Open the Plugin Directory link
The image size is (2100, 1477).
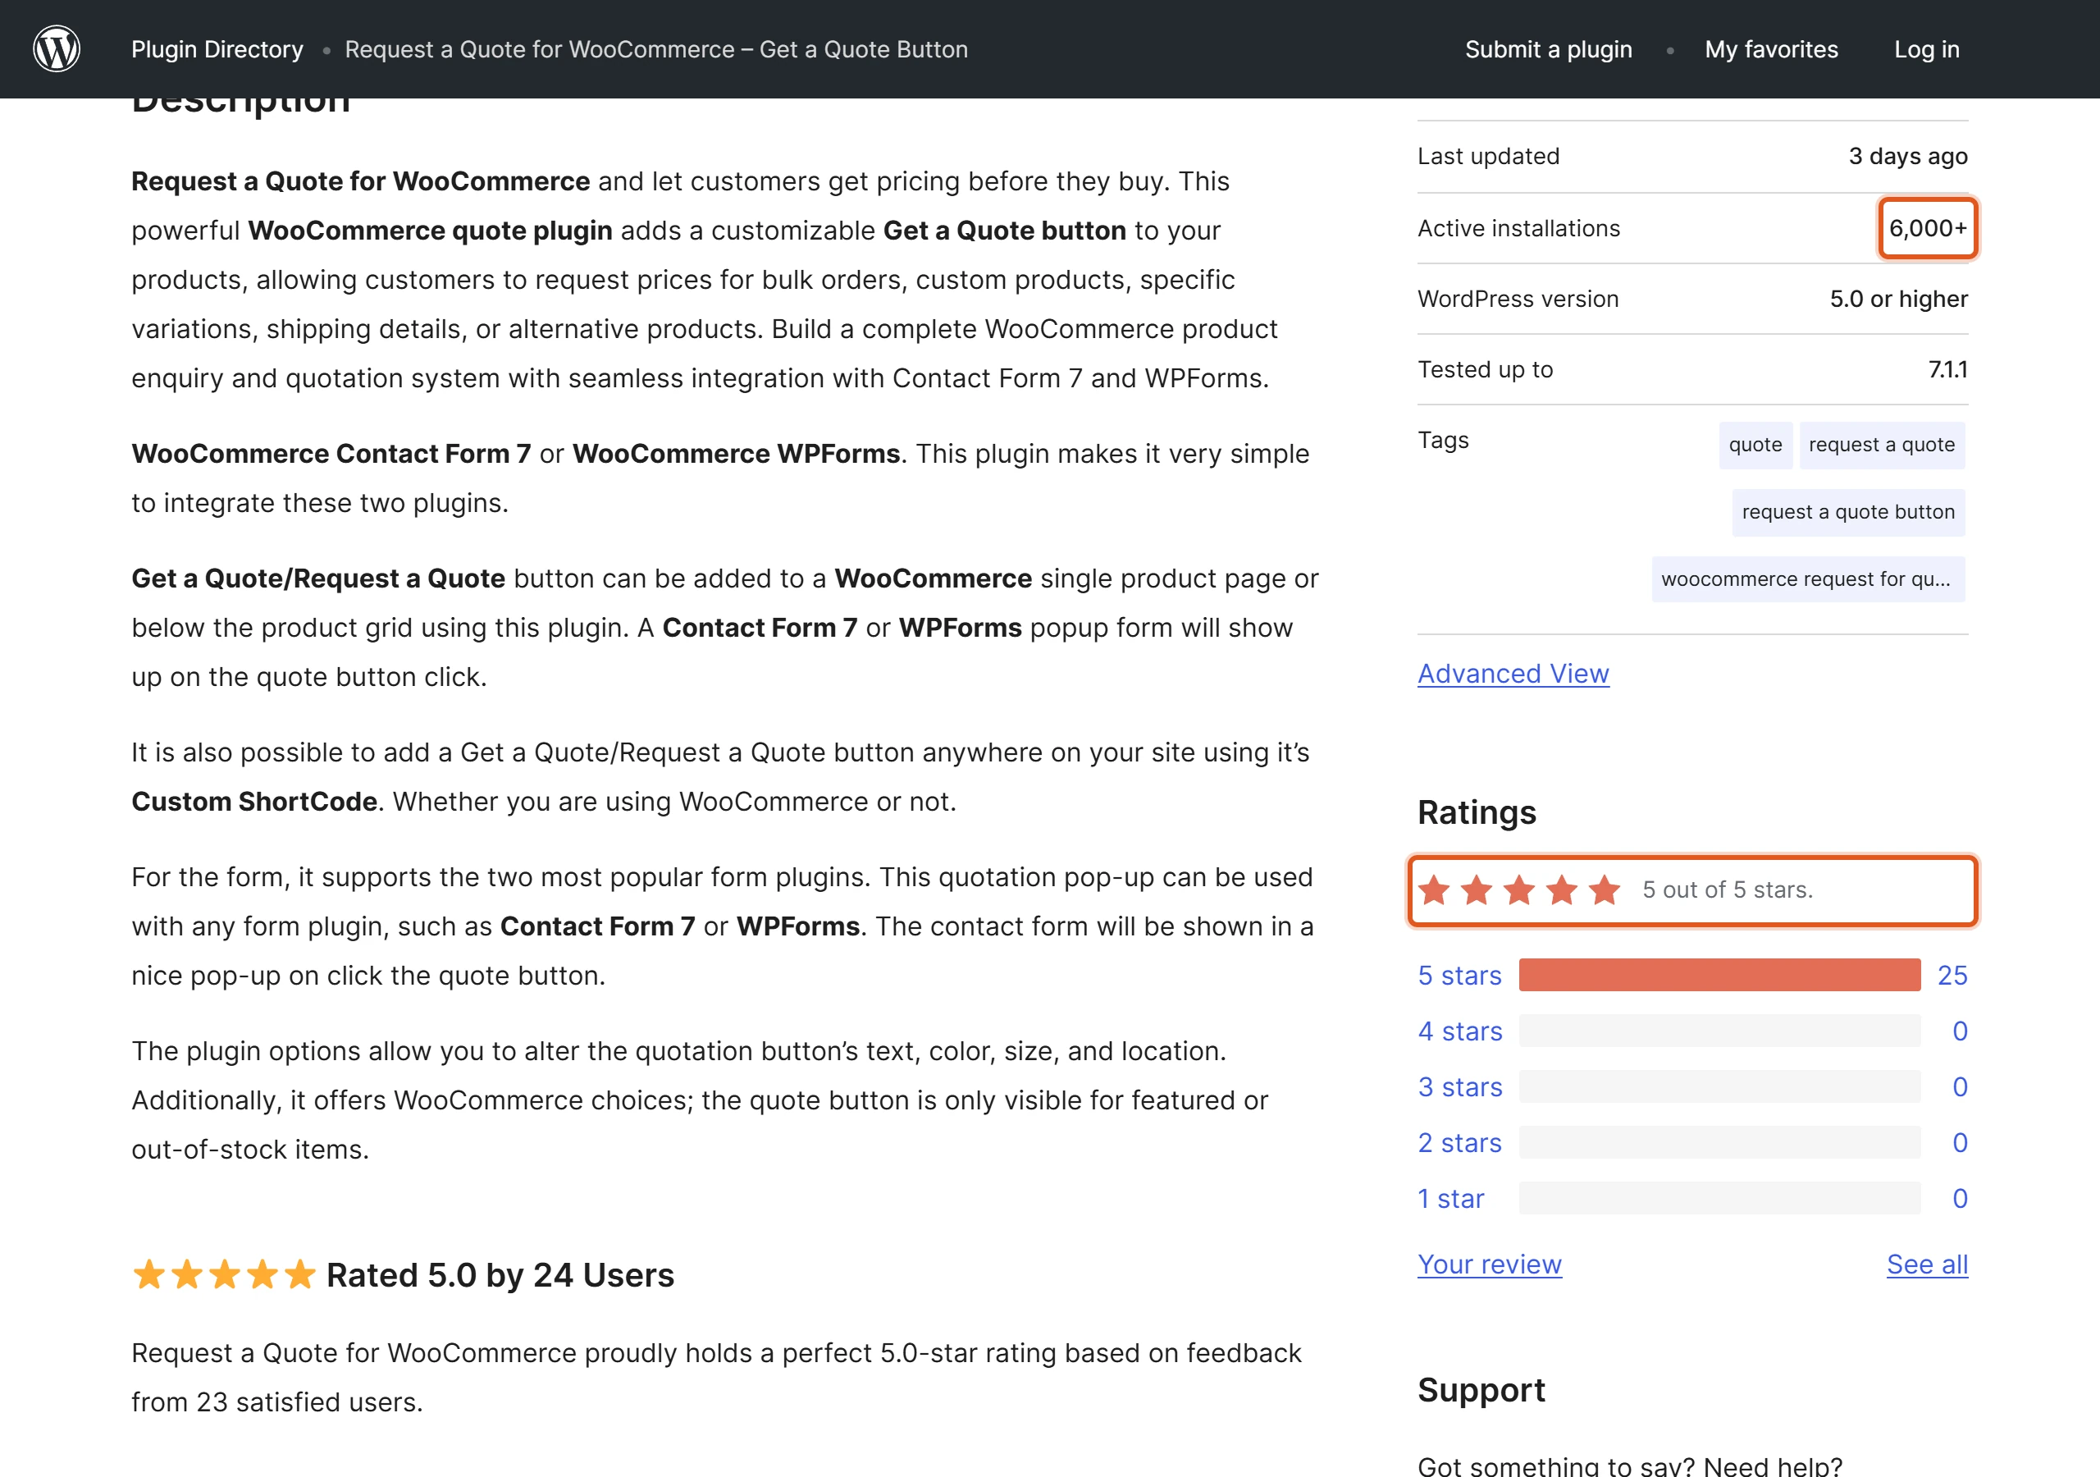(x=217, y=49)
